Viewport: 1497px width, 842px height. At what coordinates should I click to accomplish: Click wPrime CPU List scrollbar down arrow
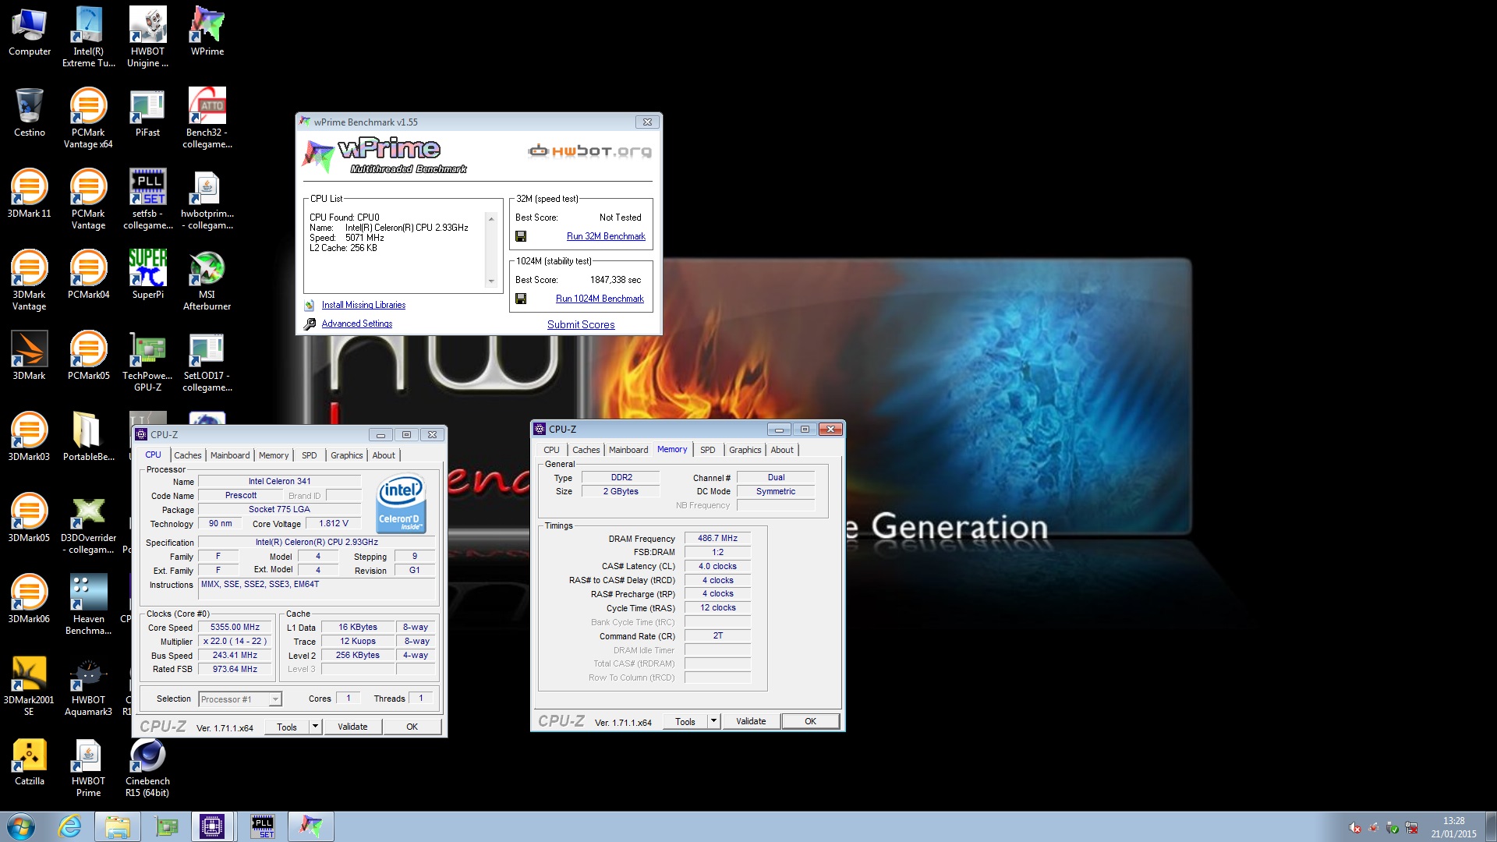coord(491,281)
